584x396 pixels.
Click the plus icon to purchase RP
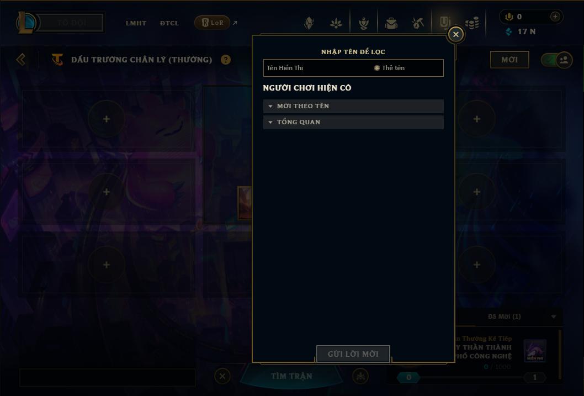(555, 17)
